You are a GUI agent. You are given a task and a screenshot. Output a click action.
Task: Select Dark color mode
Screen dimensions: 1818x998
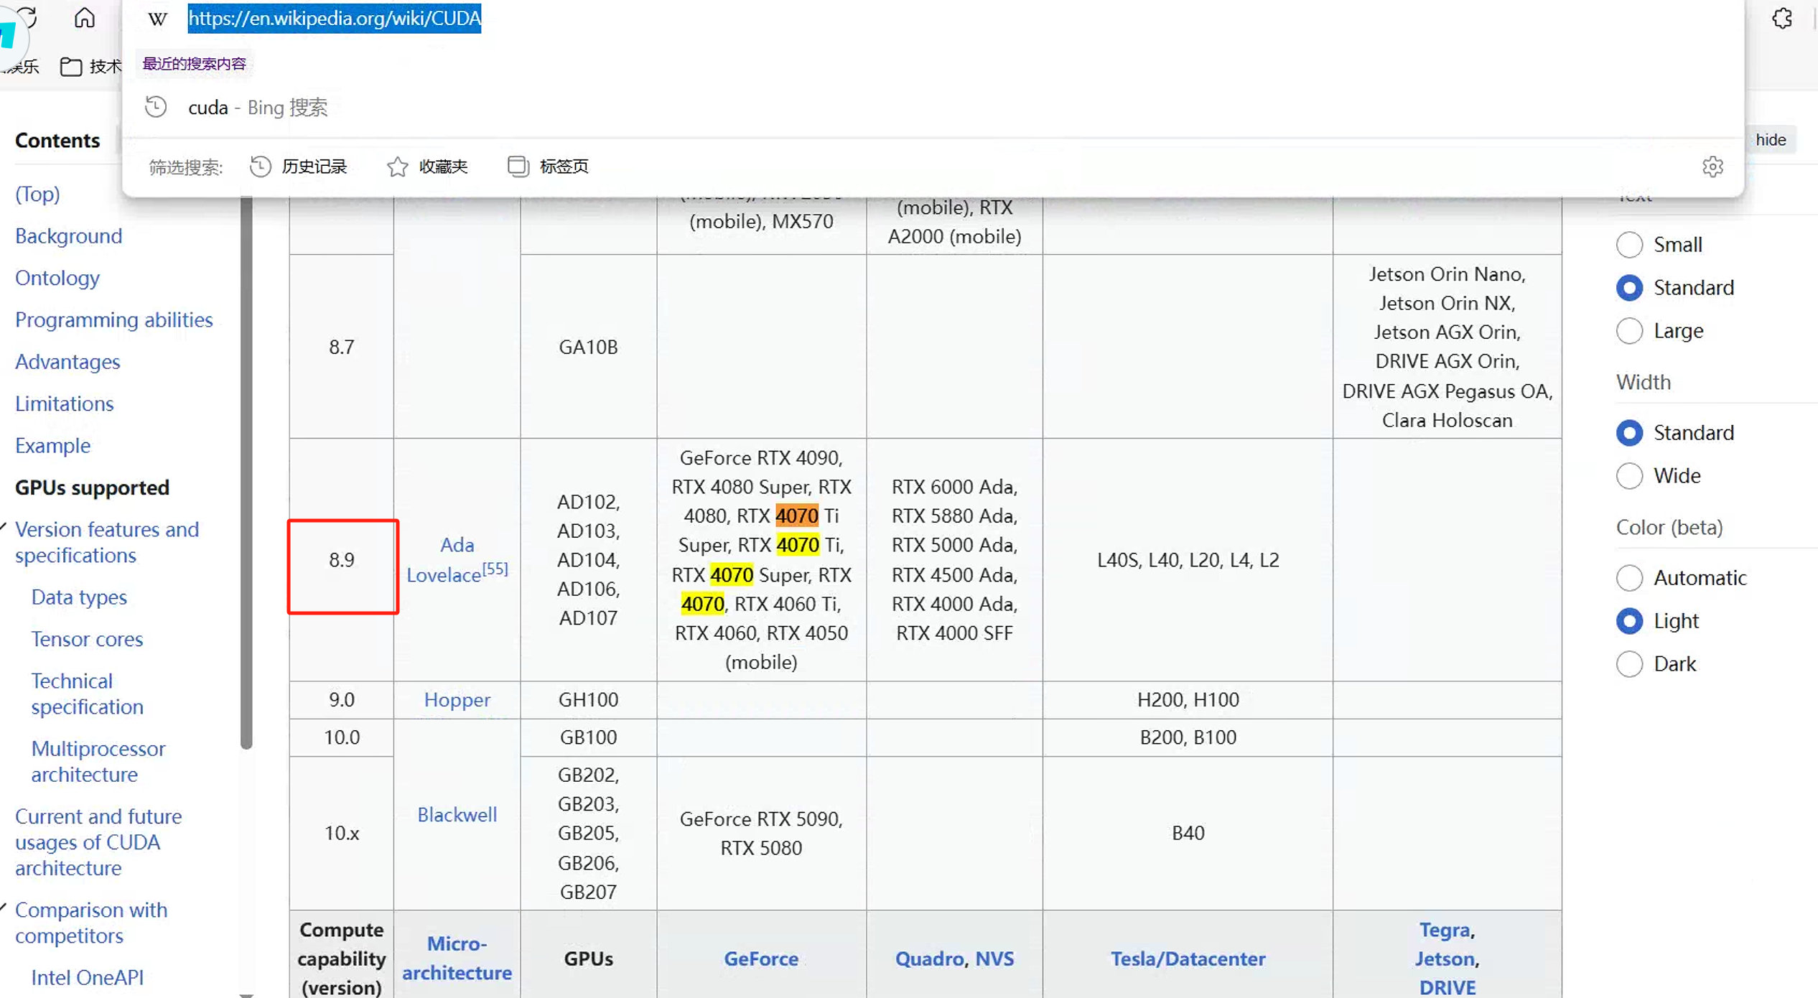(x=1630, y=664)
